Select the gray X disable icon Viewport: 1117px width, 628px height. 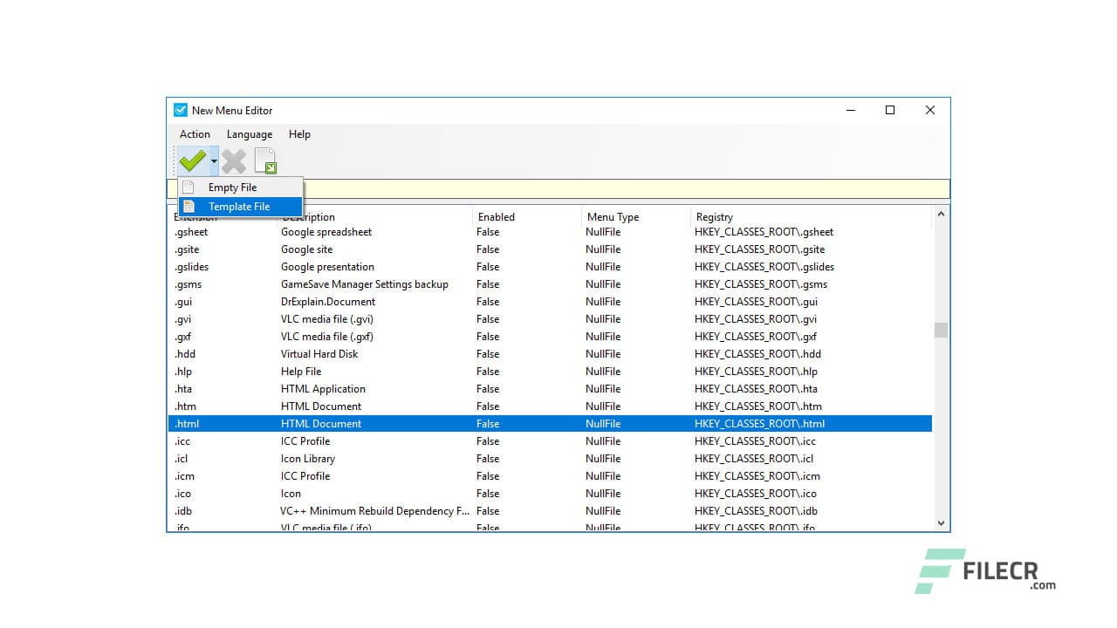click(233, 160)
